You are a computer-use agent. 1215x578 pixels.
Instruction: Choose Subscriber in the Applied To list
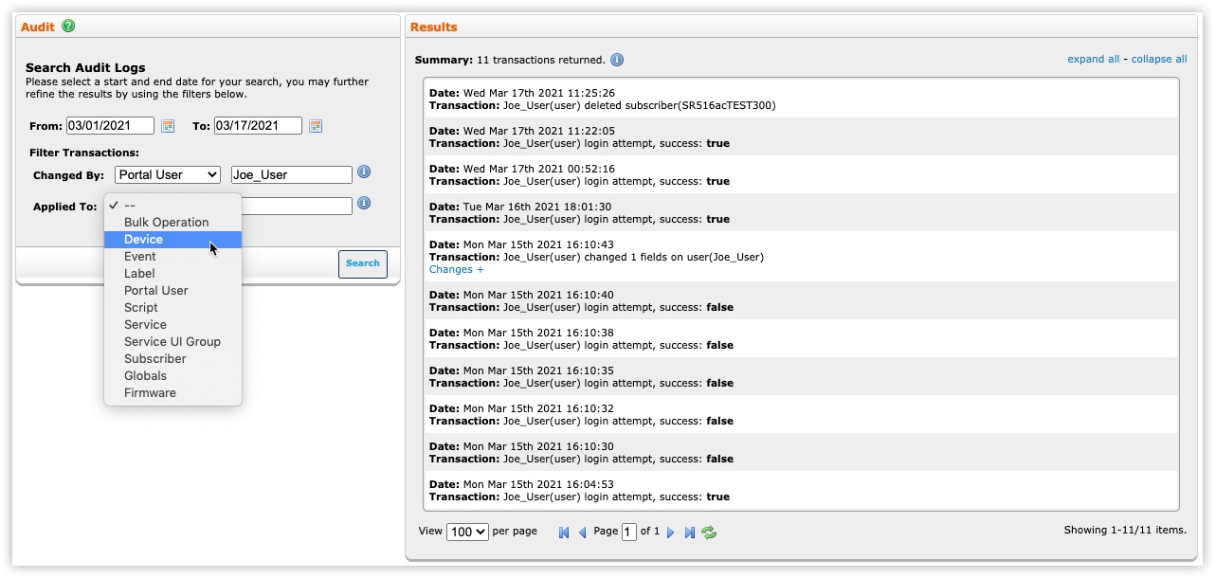click(x=155, y=359)
